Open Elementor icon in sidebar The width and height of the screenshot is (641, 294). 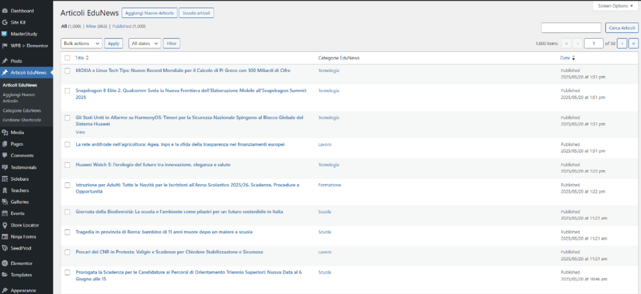coord(5,263)
